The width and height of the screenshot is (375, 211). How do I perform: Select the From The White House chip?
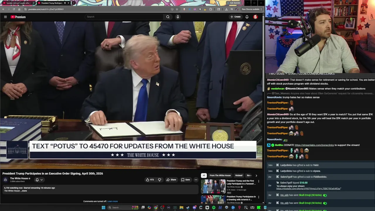pos(220,176)
